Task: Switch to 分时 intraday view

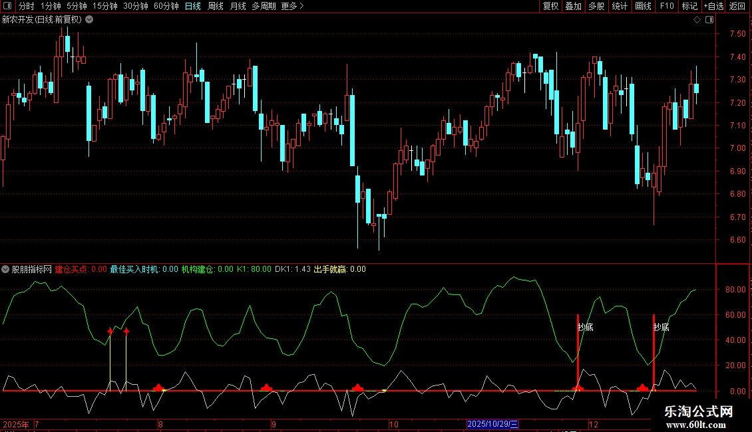Action: point(27,6)
